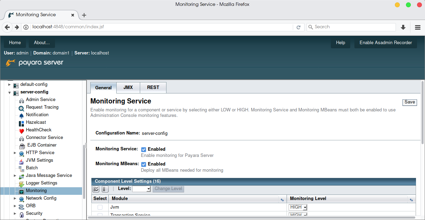This screenshot has height=220, width=425.
Task: Click the HTTP Service globe icon
Action: (21, 153)
